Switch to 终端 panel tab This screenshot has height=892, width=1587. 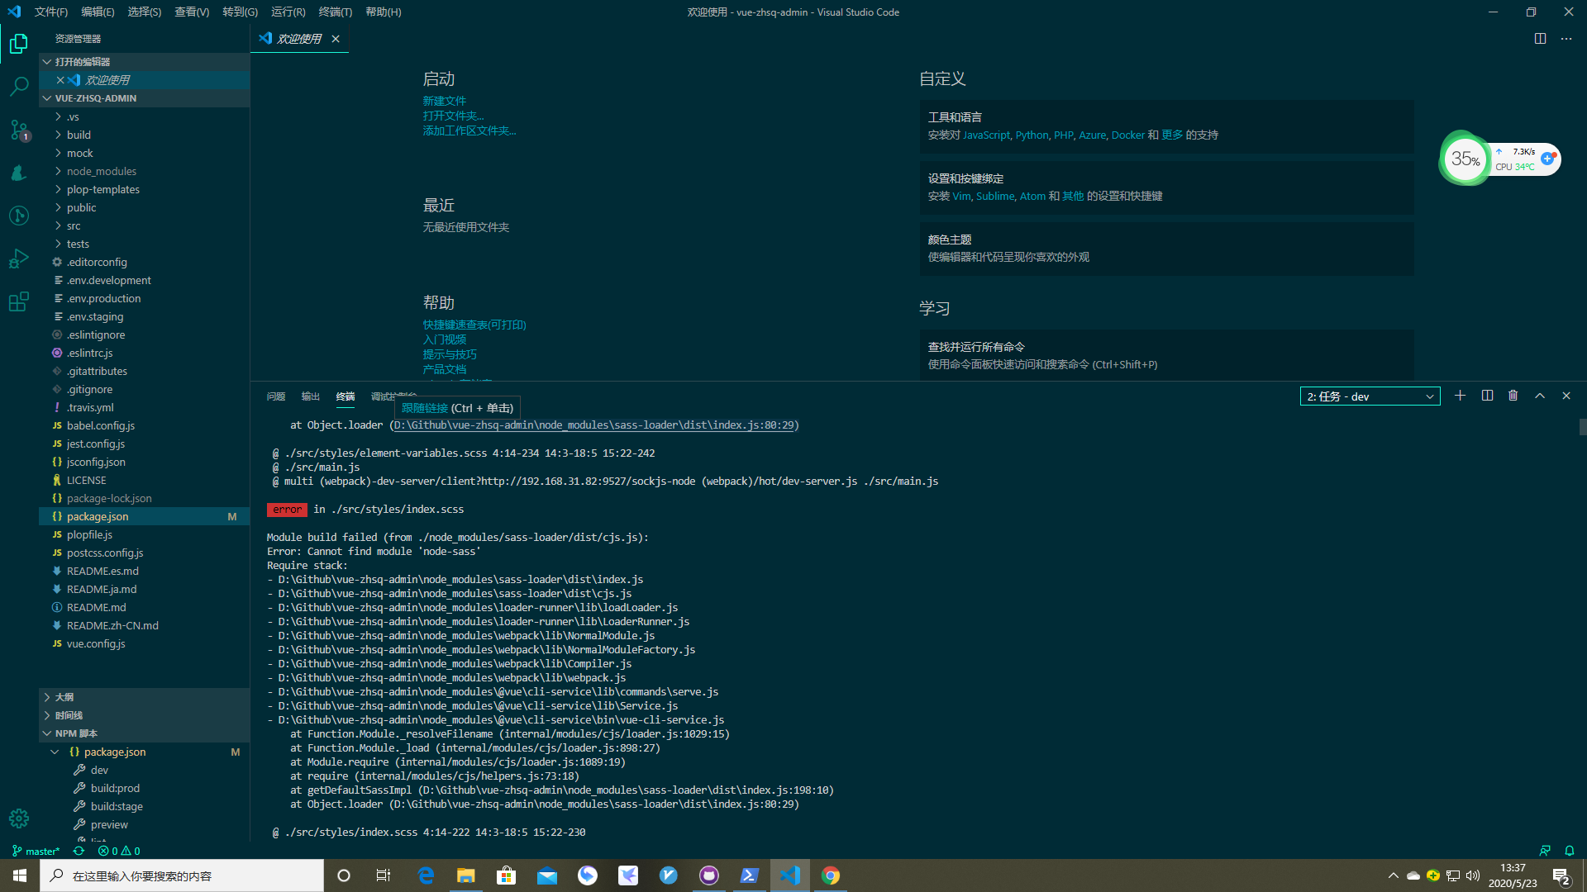(x=346, y=396)
